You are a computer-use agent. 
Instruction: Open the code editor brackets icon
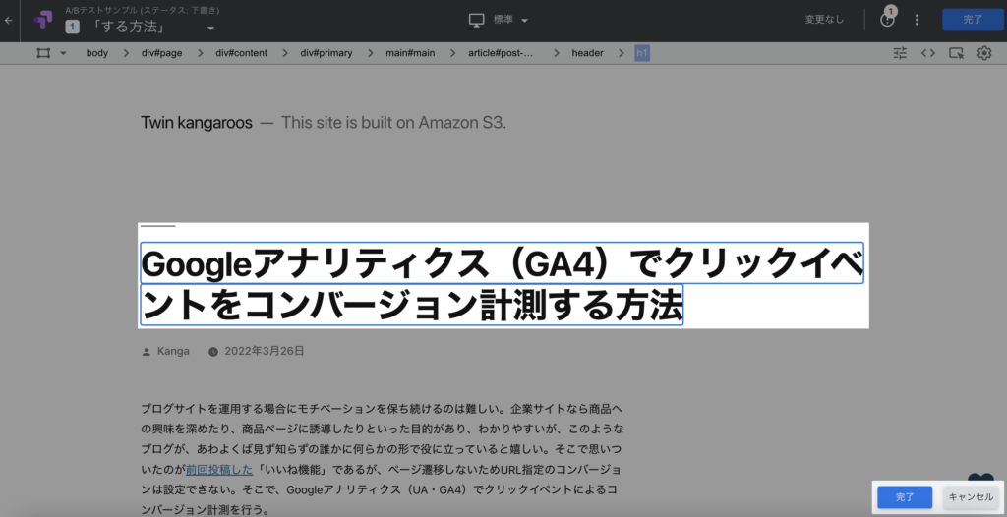[928, 53]
